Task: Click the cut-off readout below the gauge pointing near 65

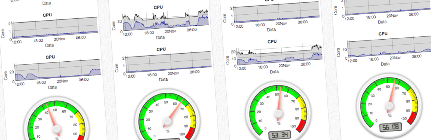Action: pyautogui.click(x=168, y=139)
